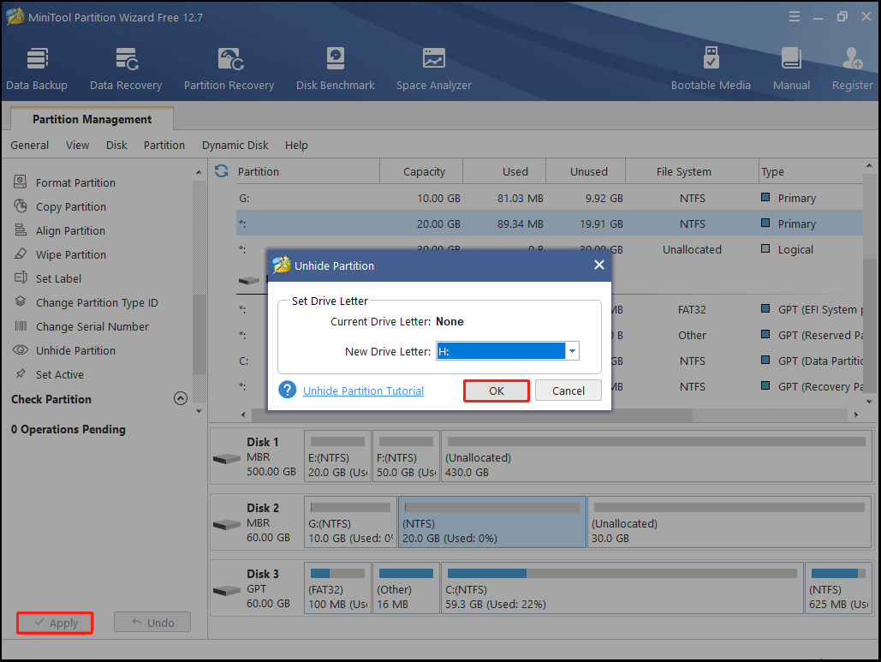Click the Undo button
Image resolution: width=881 pixels, height=662 pixels.
click(152, 622)
